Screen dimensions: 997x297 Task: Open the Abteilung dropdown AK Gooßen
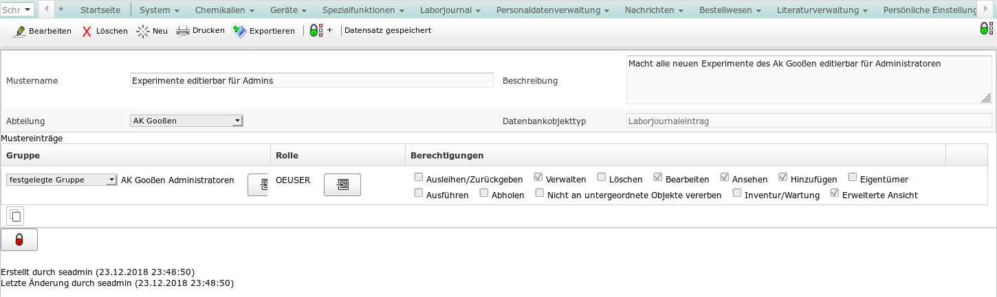point(186,121)
